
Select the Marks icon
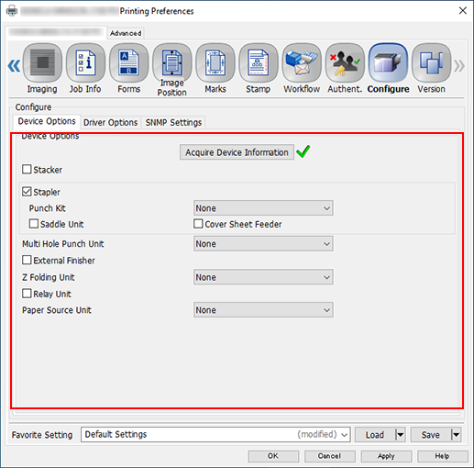[215, 62]
